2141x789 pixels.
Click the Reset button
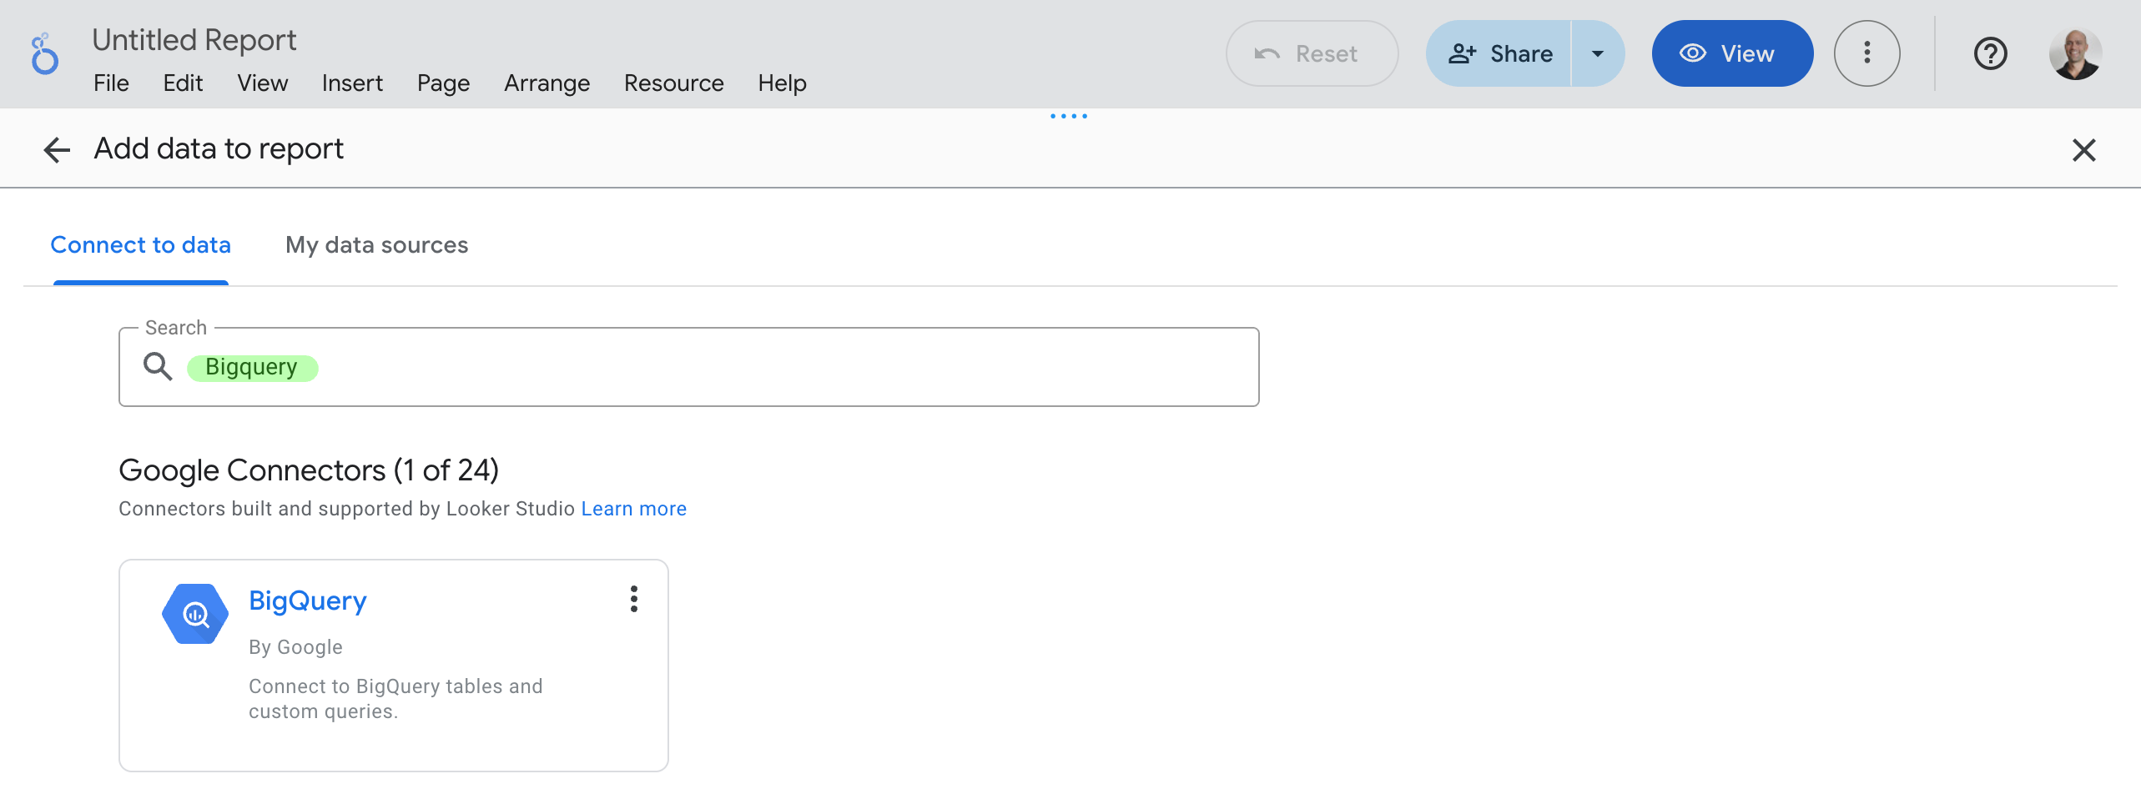(1312, 53)
